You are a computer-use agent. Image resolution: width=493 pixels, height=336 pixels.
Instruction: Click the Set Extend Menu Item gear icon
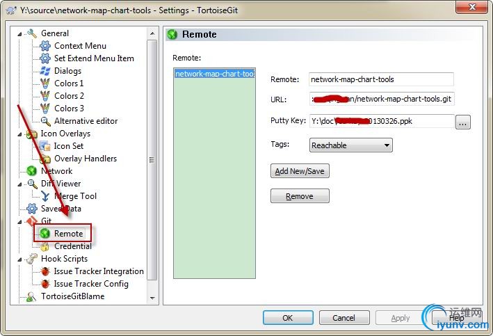click(45, 58)
